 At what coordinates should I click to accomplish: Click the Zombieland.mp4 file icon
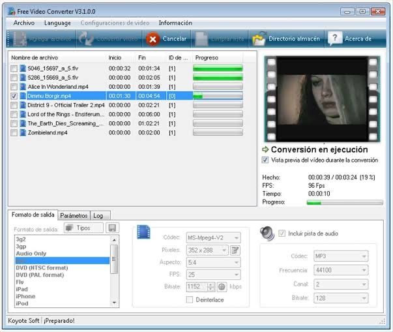point(23,132)
